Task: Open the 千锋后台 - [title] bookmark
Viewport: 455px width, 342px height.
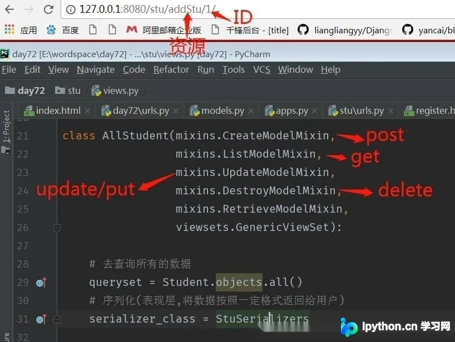Action: tap(250, 29)
